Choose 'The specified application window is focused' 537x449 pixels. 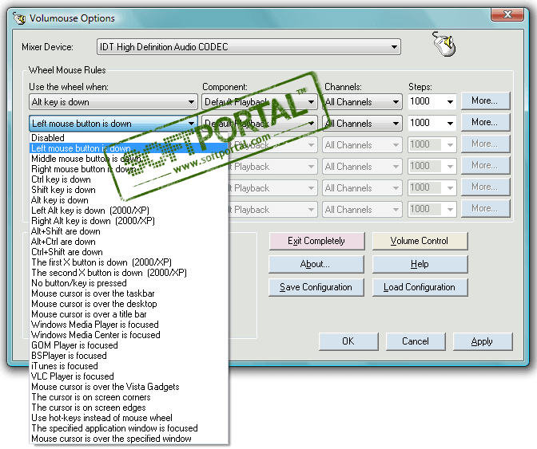(129, 428)
